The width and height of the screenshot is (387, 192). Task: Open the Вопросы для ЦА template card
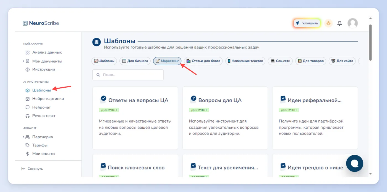225,118
